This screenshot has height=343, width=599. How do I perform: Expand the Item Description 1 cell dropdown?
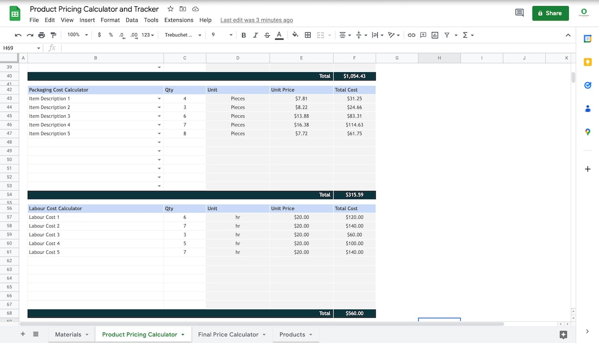159,98
